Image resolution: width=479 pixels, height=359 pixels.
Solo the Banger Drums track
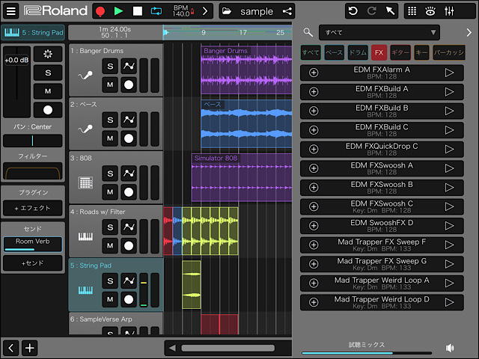pos(110,67)
